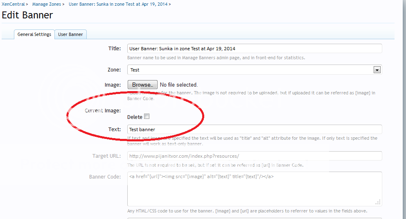Image resolution: width=406 pixels, height=219 pixels.
Task: Open the User Banner tab
Action: 70,34
